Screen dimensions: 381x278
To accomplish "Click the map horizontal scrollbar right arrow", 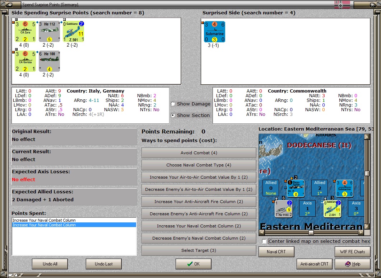I will 361,232.
